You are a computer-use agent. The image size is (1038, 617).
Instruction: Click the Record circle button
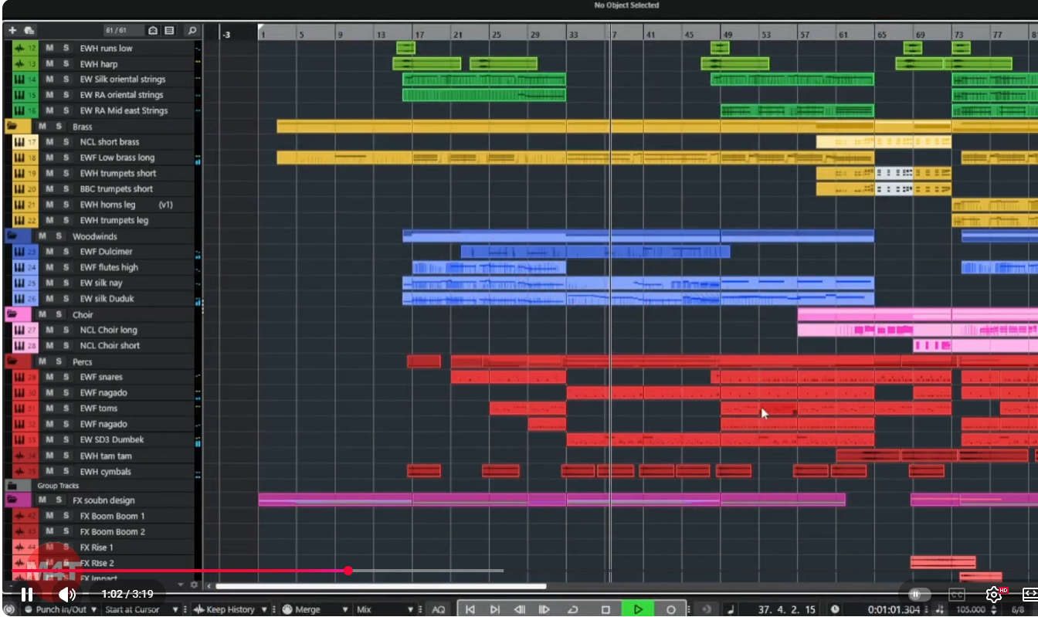click(670, 609)
